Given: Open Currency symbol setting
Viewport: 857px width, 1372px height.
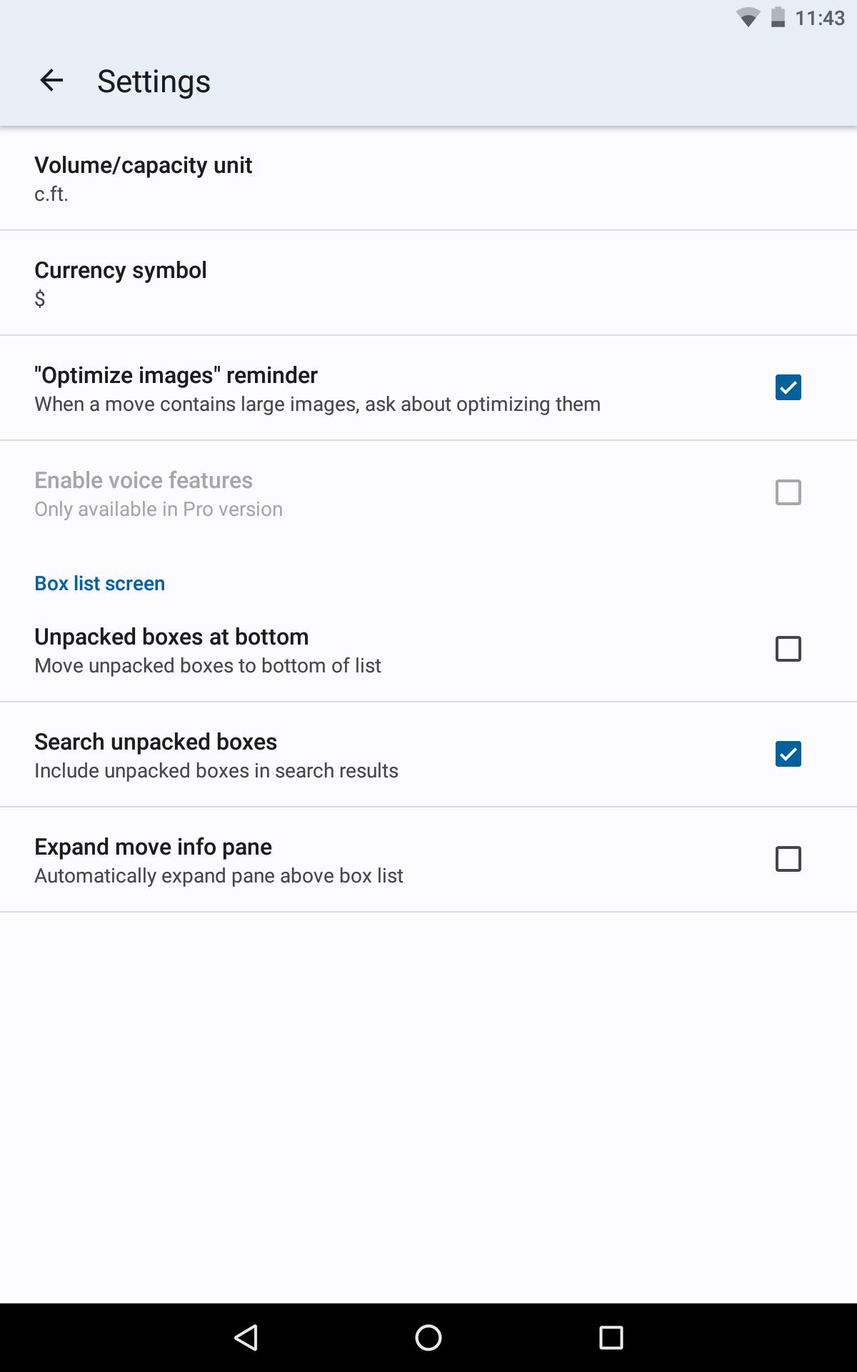Looking at the screenshot, I should (428, 283).
